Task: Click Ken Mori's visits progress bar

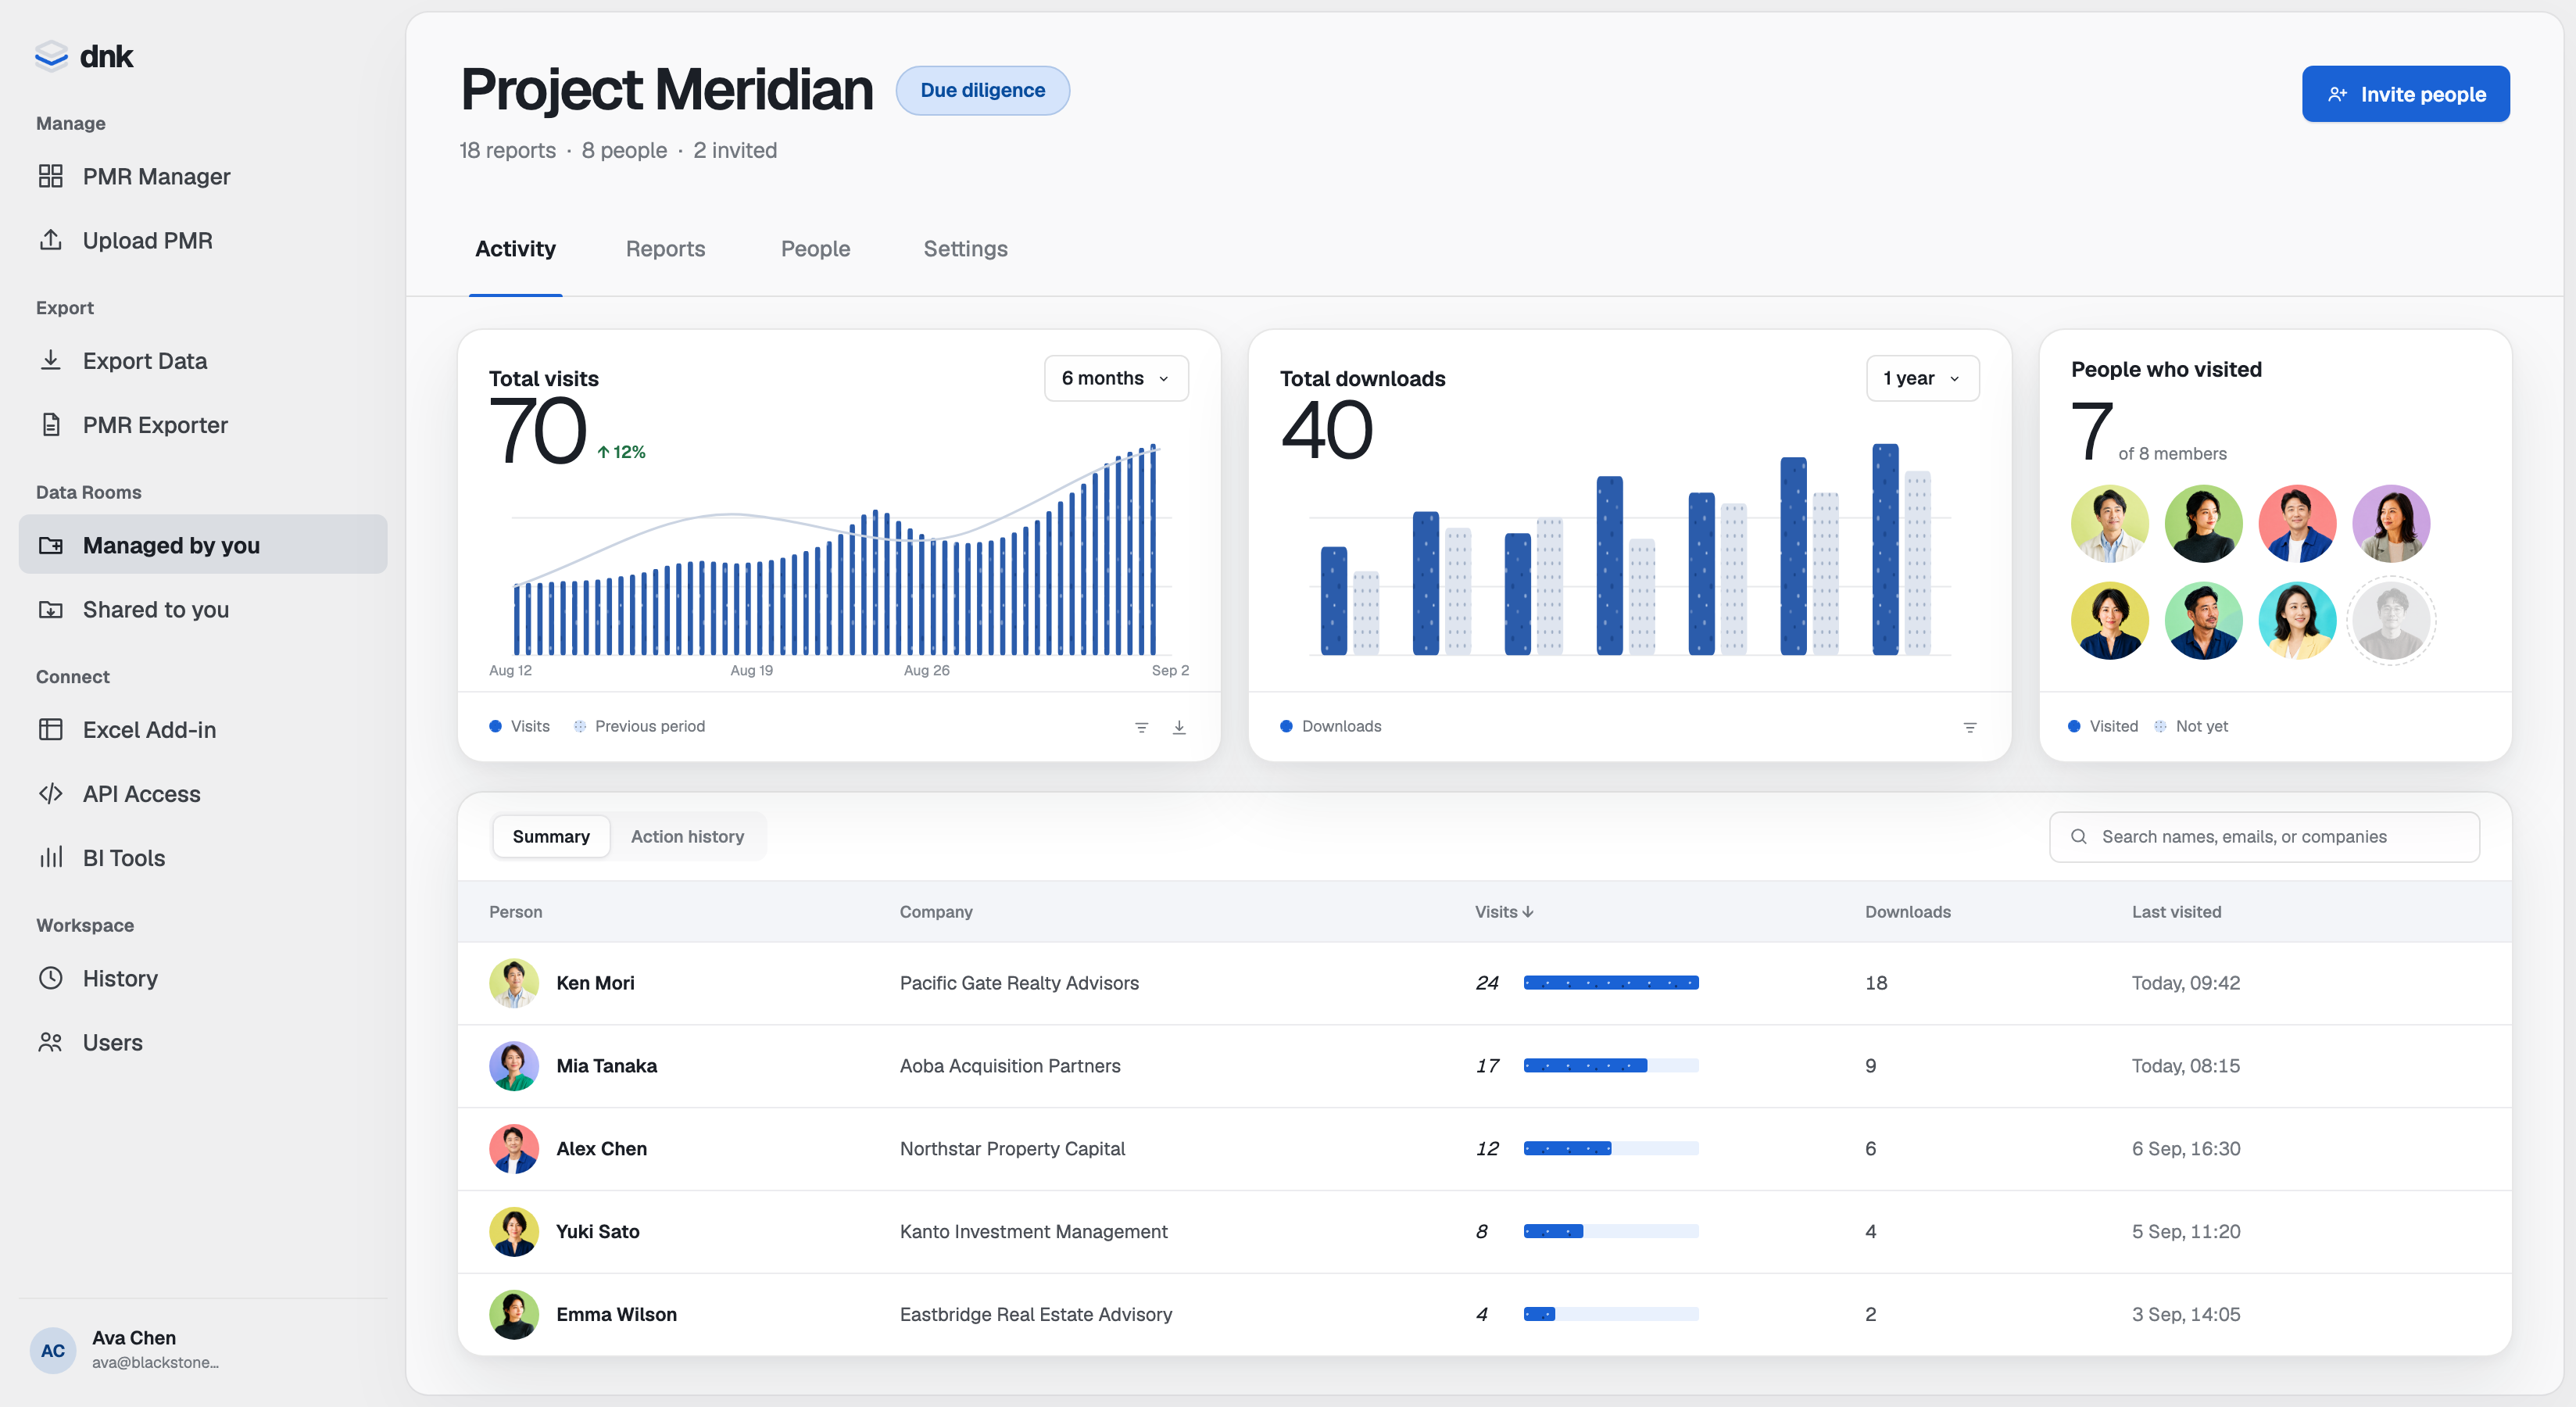Action: click(x=1610, y=983)
